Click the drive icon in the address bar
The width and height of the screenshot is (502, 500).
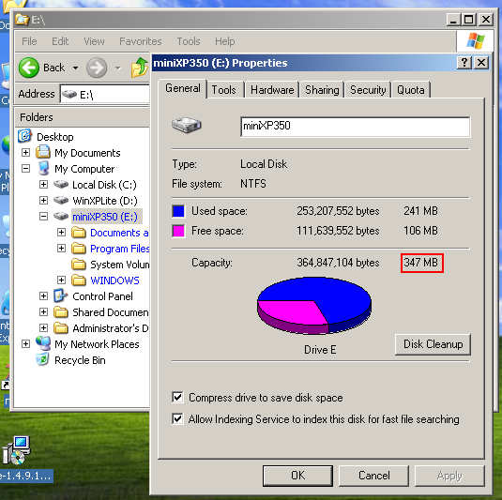point(69,94)
